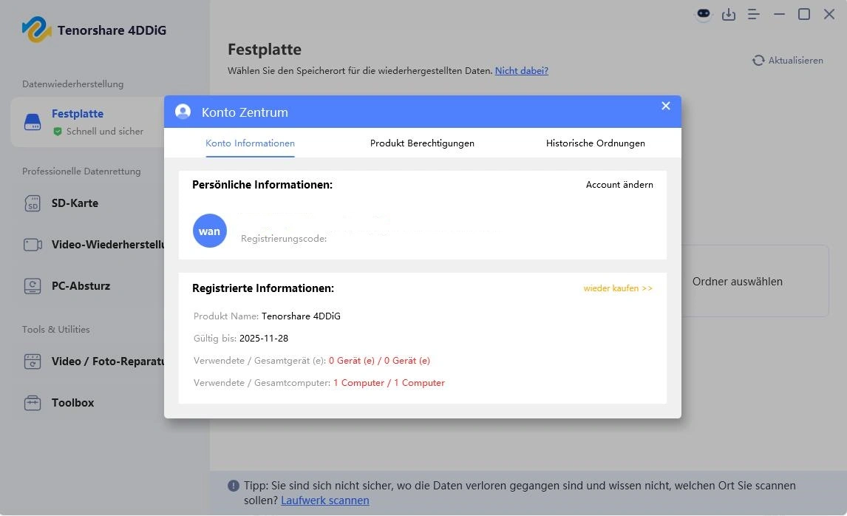Click the AI assistant robot icon

704,14
